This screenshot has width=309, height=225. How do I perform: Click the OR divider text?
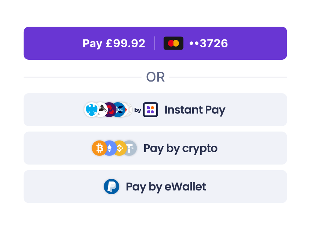[155, 77]
